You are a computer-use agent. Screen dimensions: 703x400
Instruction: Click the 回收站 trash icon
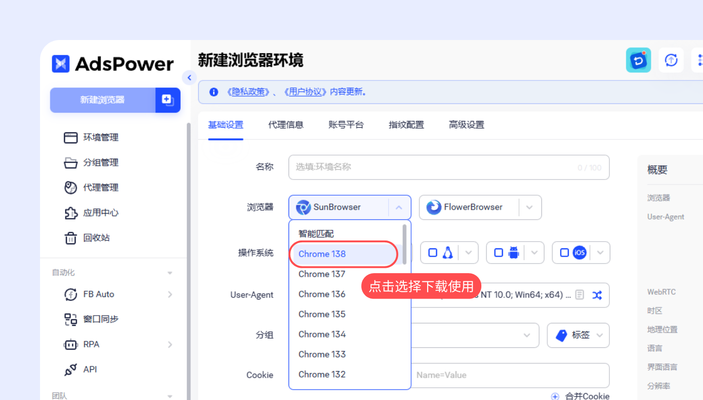71,238
